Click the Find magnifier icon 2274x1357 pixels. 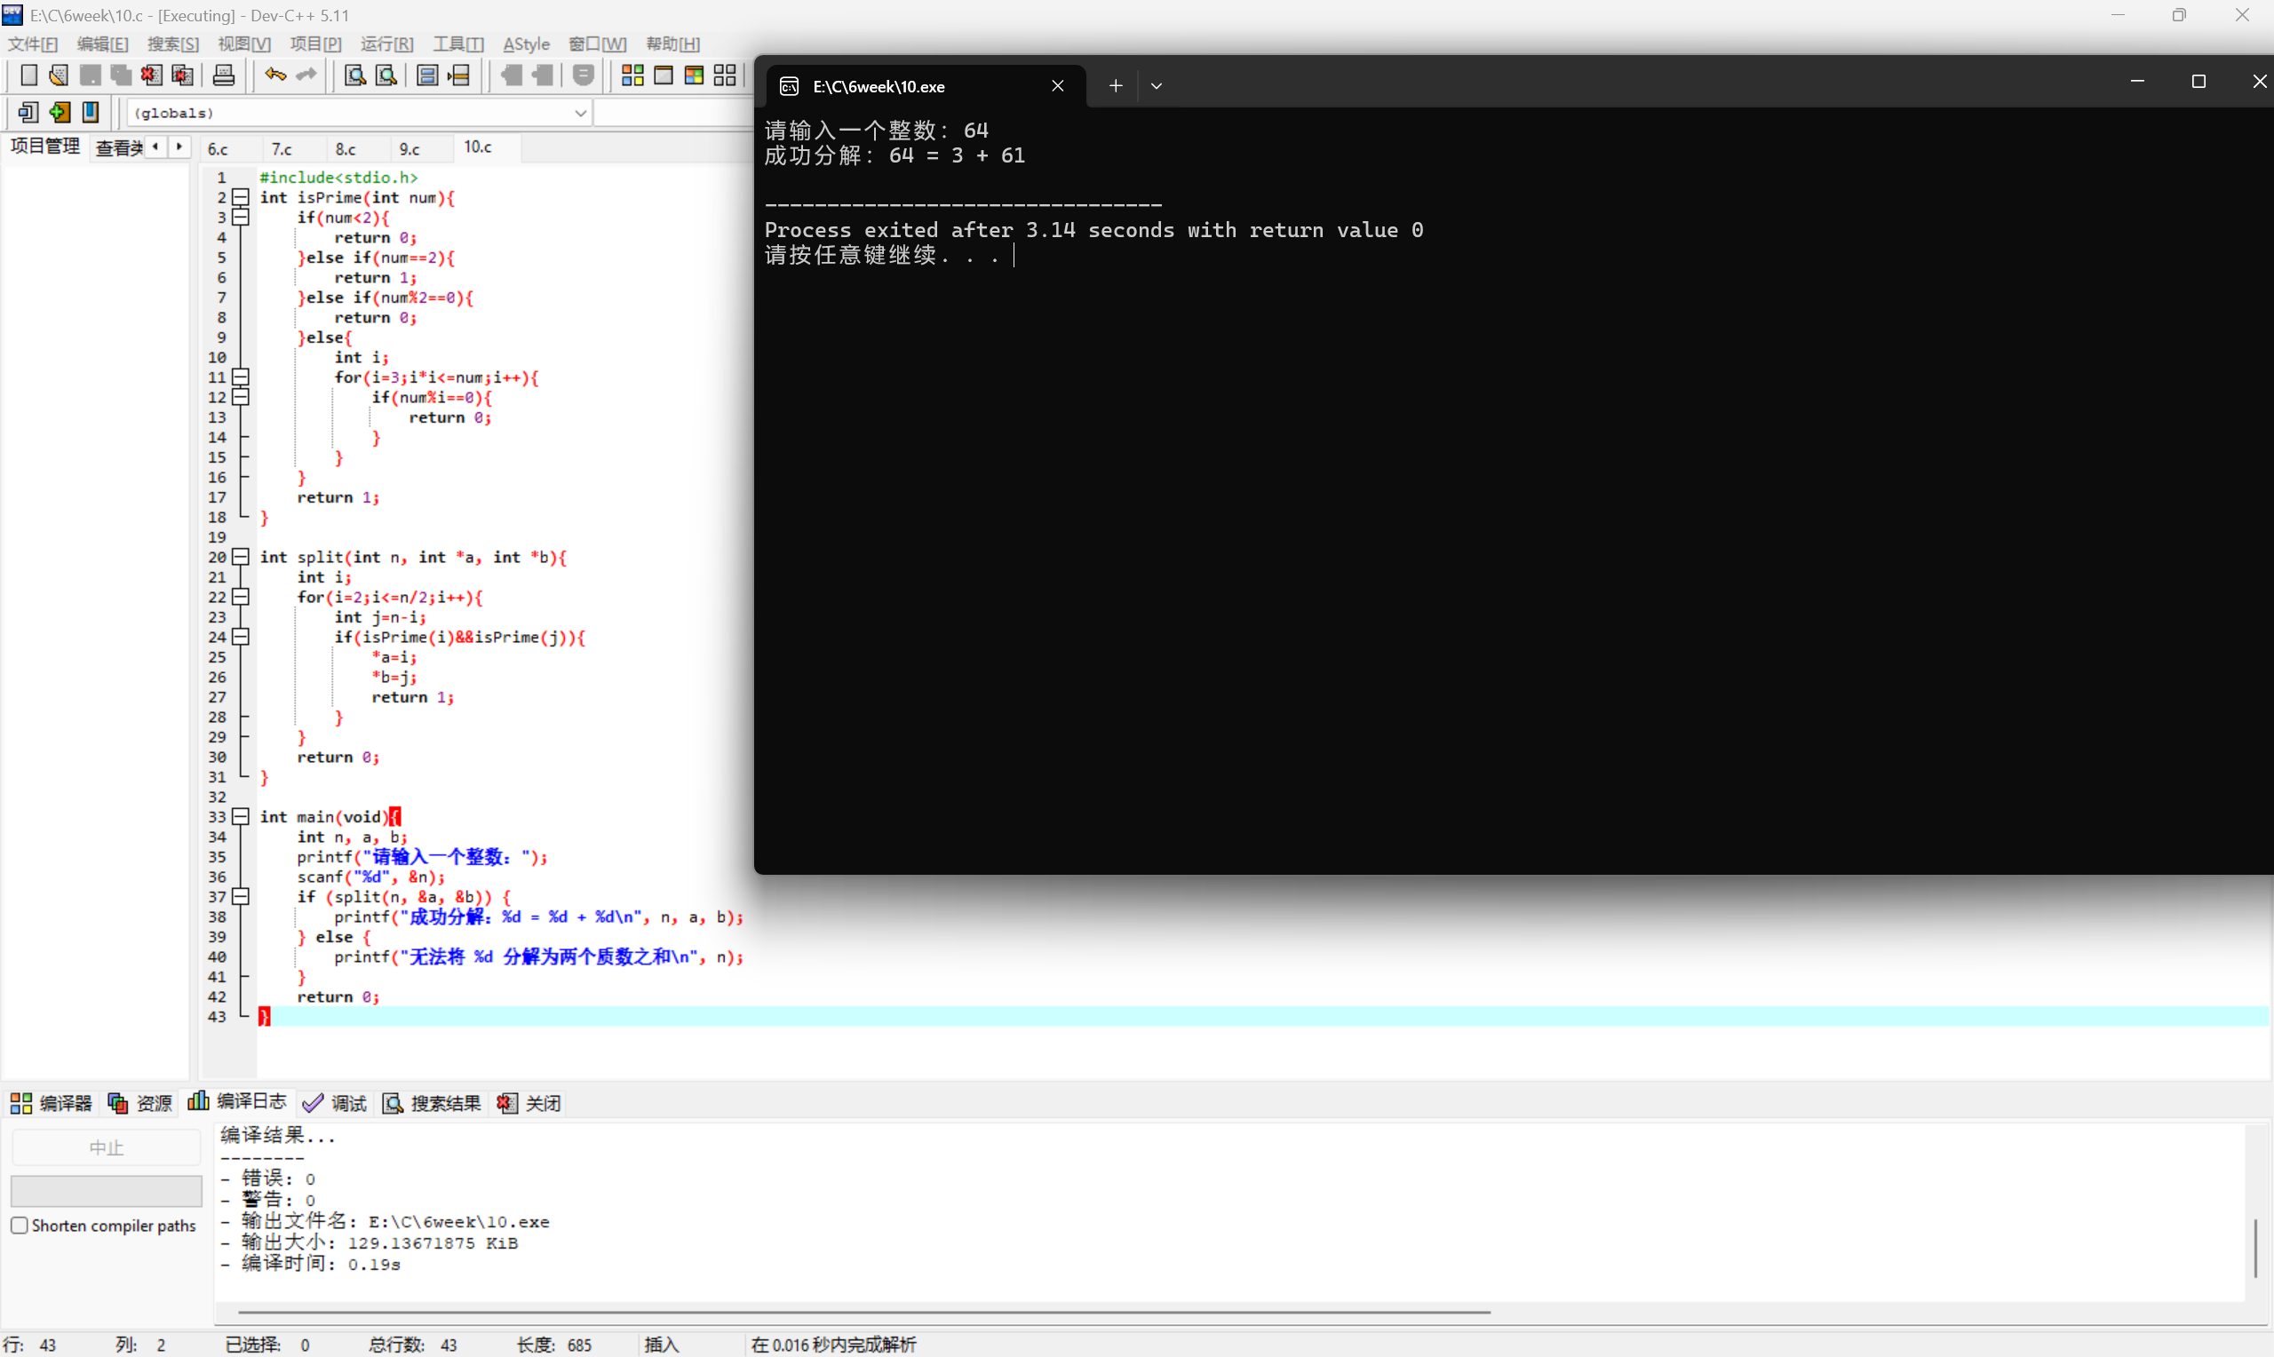(354, 75)
